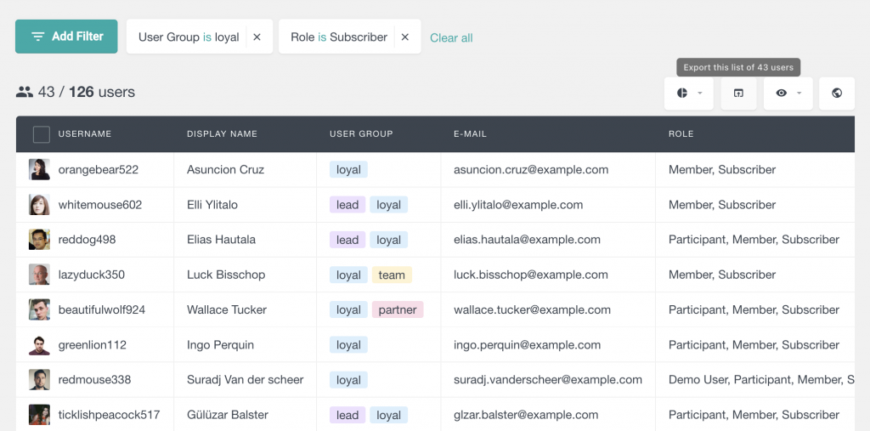Click the team tag on Luck Bisschop

point(392,275)
